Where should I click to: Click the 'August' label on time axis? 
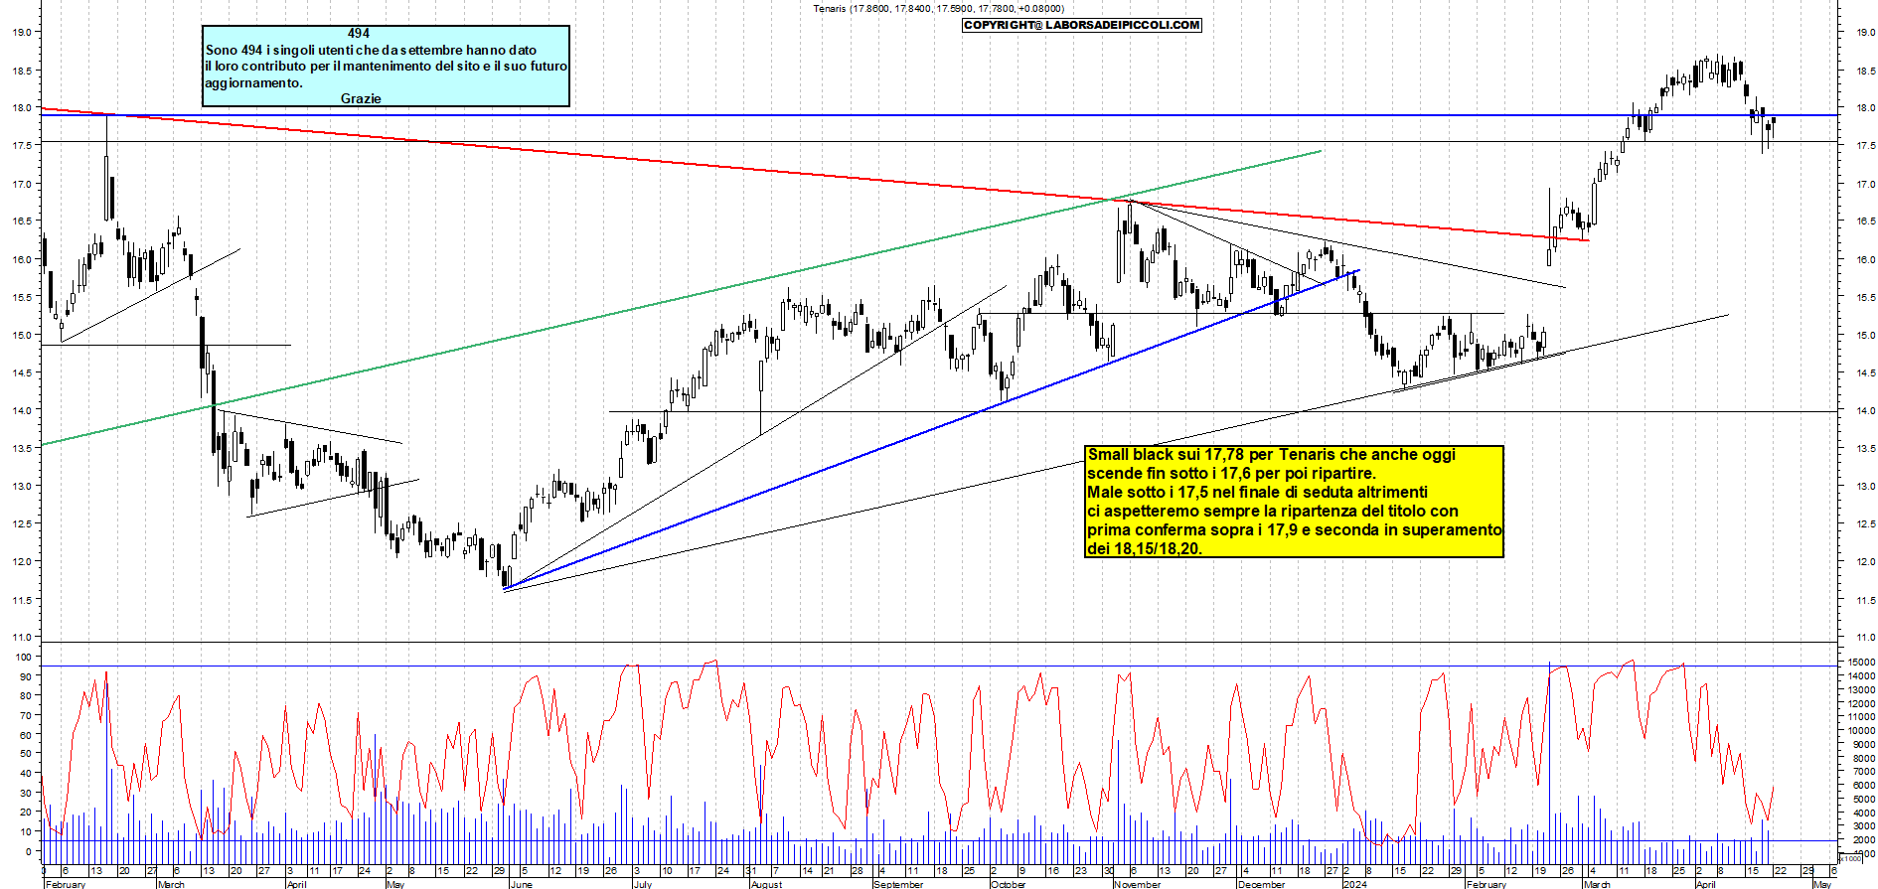tap(766, 884)
